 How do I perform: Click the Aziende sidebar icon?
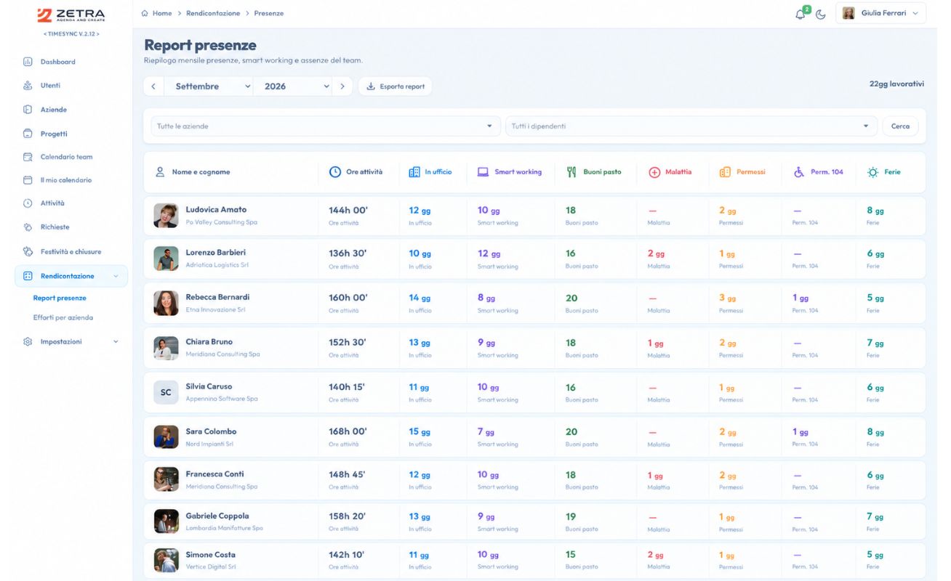point(28,110)
